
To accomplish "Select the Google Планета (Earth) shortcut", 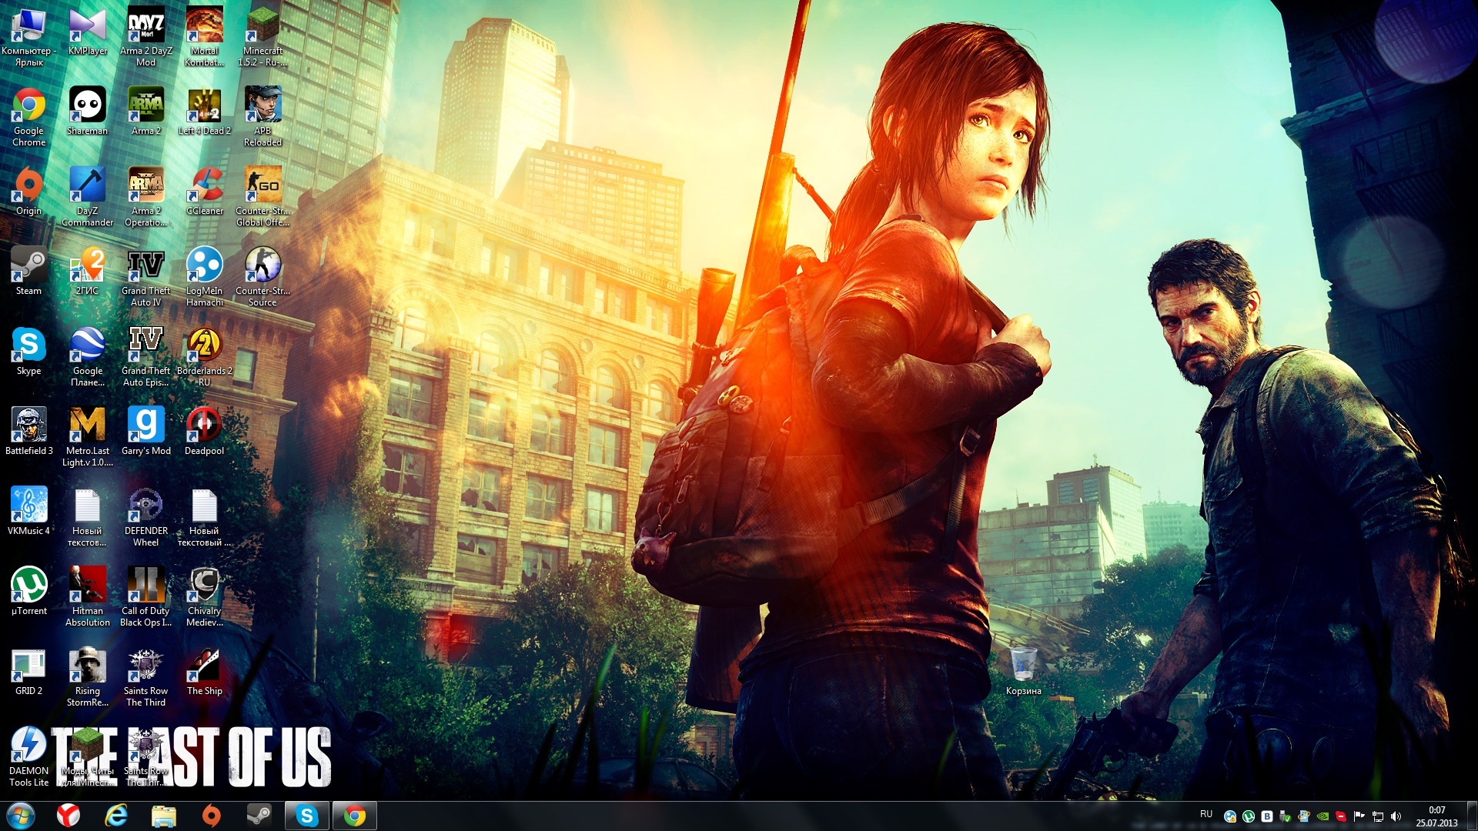I will 88,357.
